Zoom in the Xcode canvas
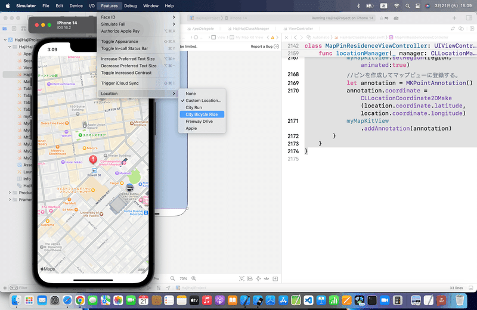The image size is (477, 310). point(194,278)
